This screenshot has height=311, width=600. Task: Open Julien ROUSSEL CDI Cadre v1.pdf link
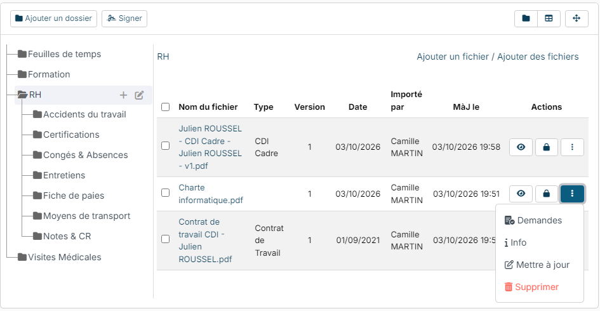click(210, 147)
